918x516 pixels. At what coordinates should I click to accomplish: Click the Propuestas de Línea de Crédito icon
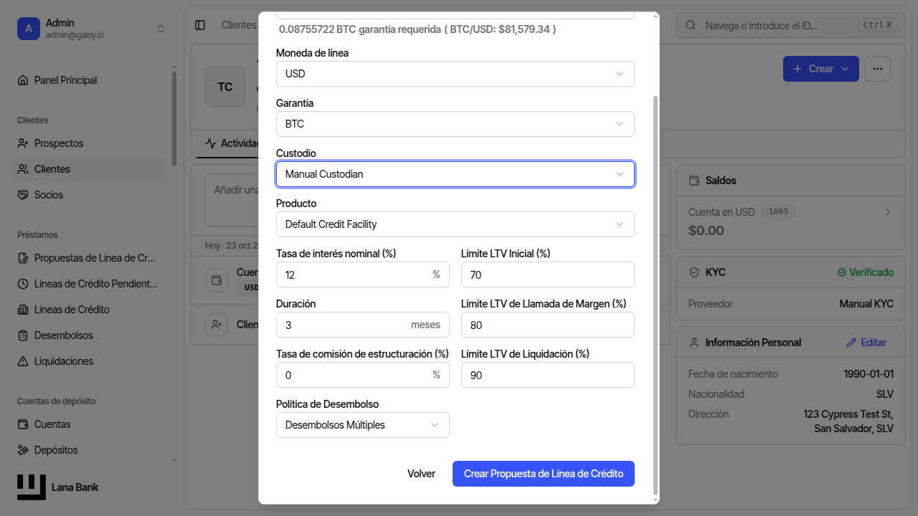point(23,258)
